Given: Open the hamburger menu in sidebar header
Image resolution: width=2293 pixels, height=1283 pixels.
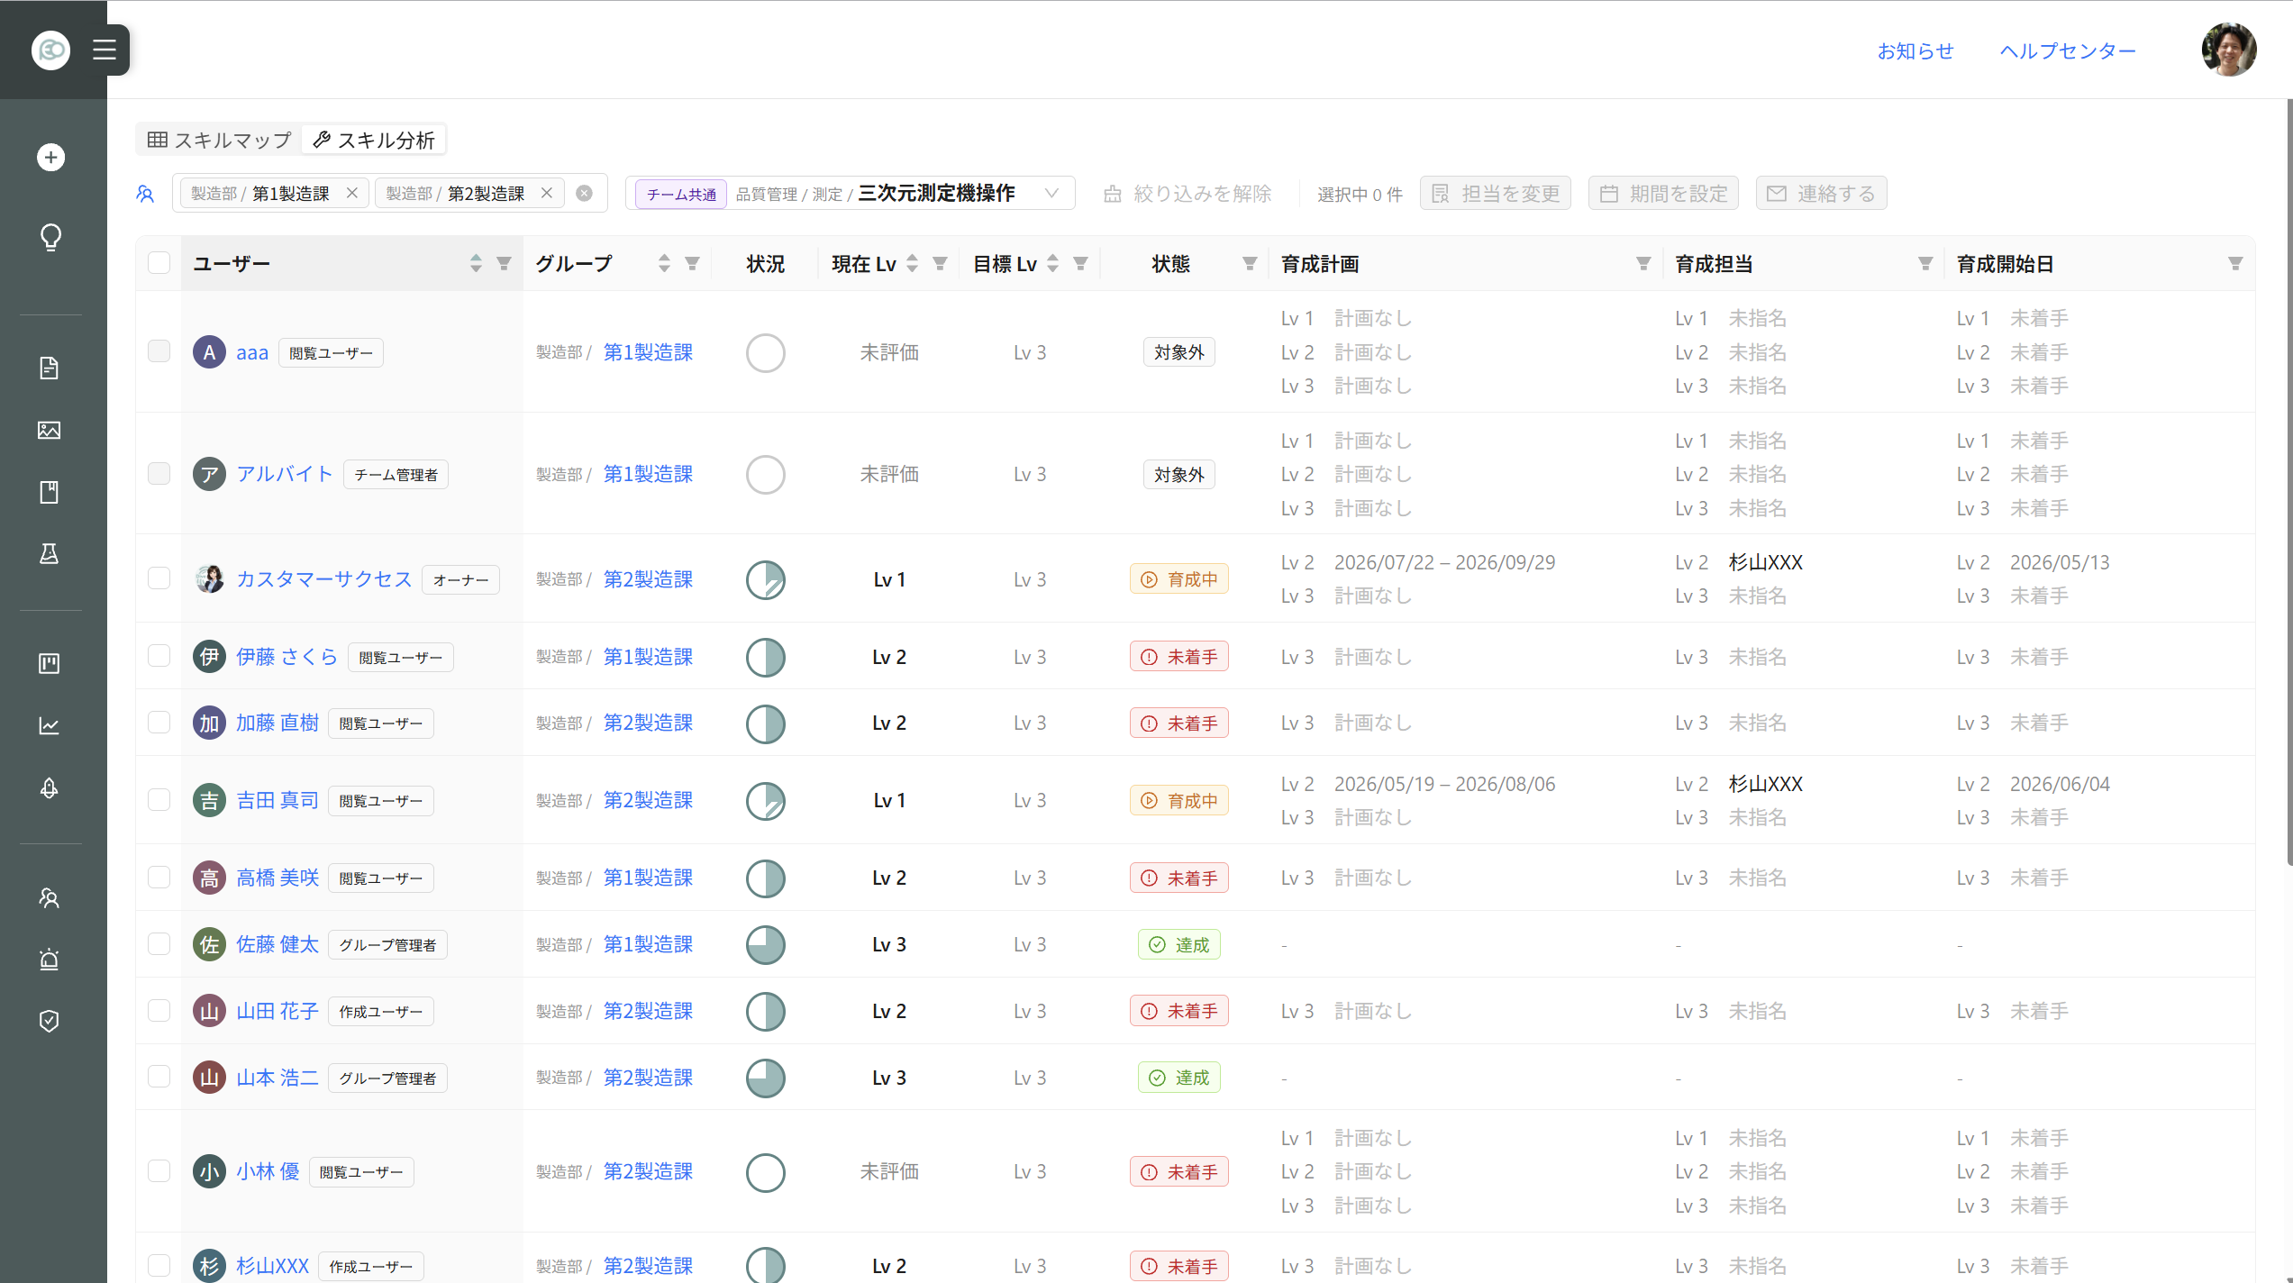Looking at the screenshot, I should (105, 50).
